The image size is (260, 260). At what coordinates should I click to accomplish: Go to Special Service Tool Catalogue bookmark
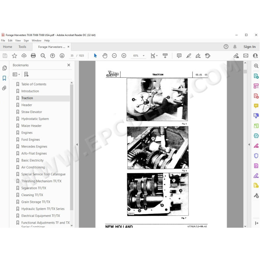(x=43, y=174)
